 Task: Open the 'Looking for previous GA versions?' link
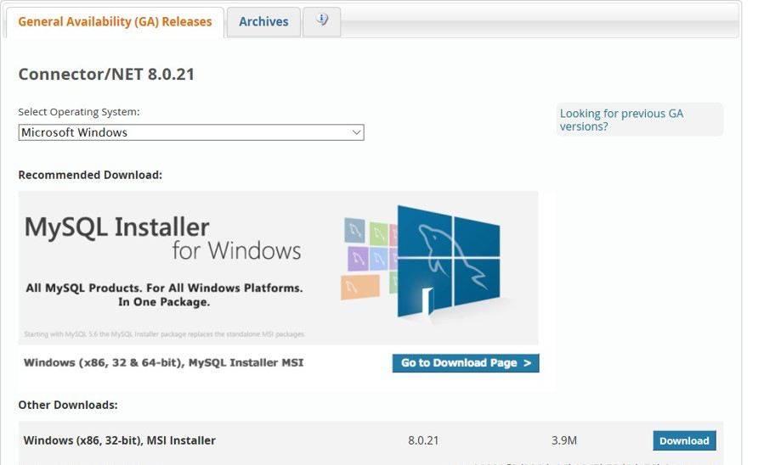(621, 120)
